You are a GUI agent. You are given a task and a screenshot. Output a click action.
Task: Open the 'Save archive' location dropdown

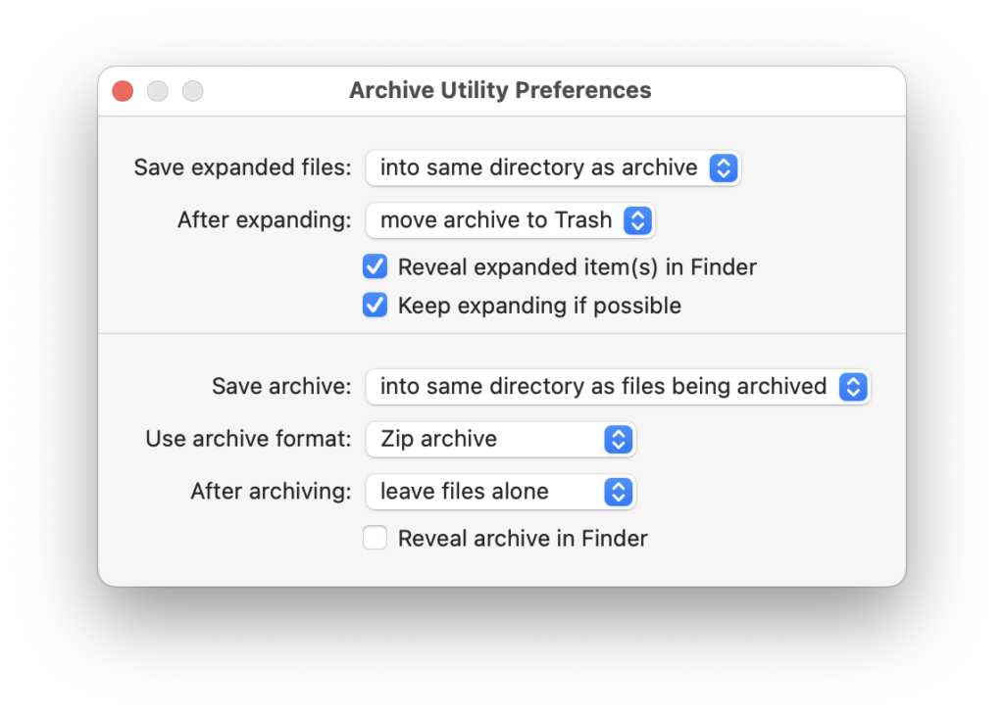[618, 386]
